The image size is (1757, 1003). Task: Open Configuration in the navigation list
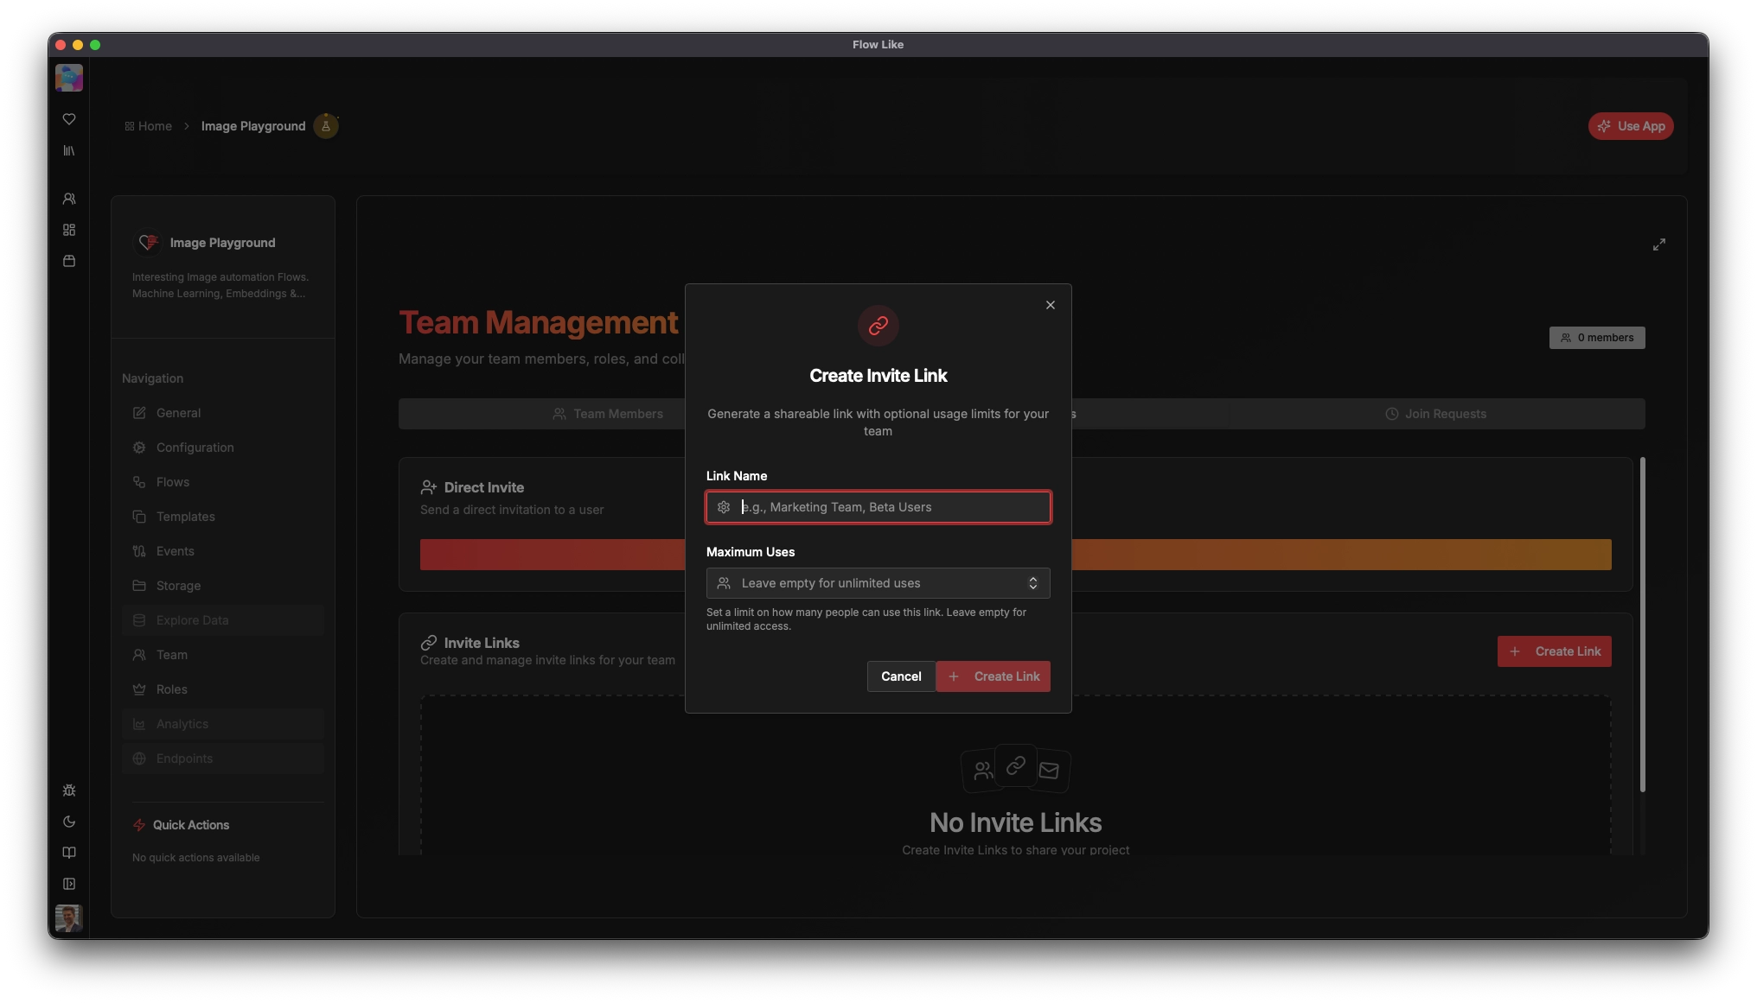point(195,448)
